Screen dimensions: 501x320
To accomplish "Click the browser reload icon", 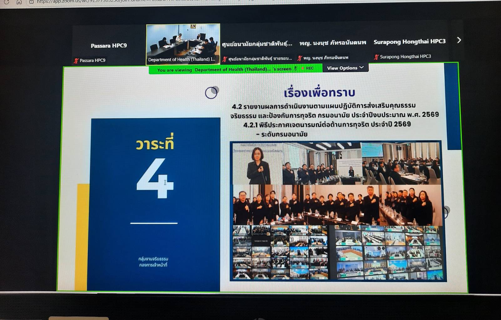I will click(6, 2).
